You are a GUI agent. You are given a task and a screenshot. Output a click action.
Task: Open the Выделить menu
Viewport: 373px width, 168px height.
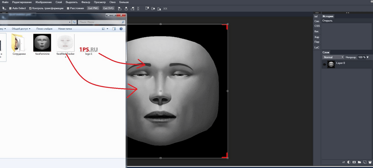72,2
